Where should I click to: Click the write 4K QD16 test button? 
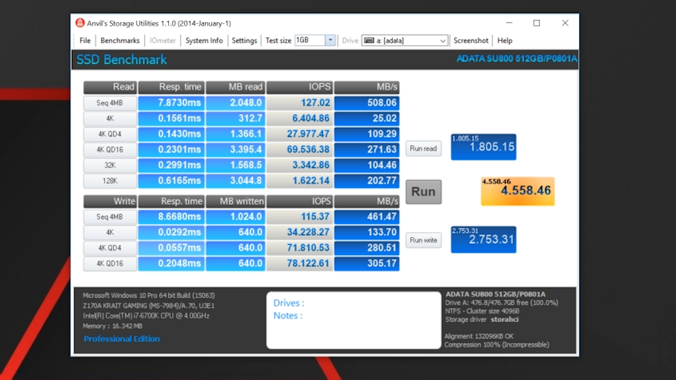pos(110,263)
